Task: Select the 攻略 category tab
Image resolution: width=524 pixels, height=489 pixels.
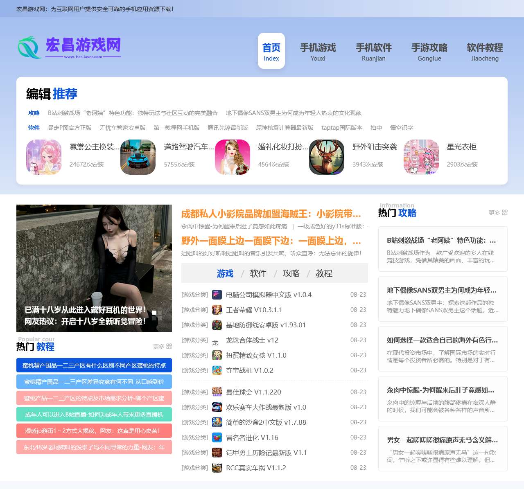Action: pos(291,273)
